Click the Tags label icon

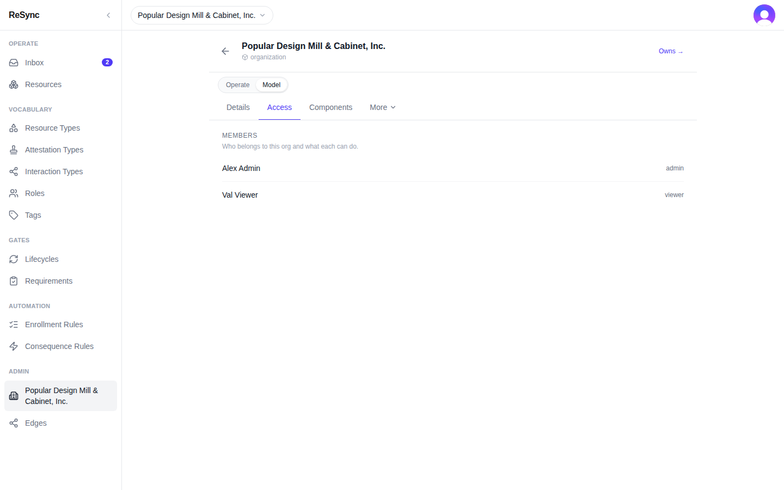[x=14, y=215]
